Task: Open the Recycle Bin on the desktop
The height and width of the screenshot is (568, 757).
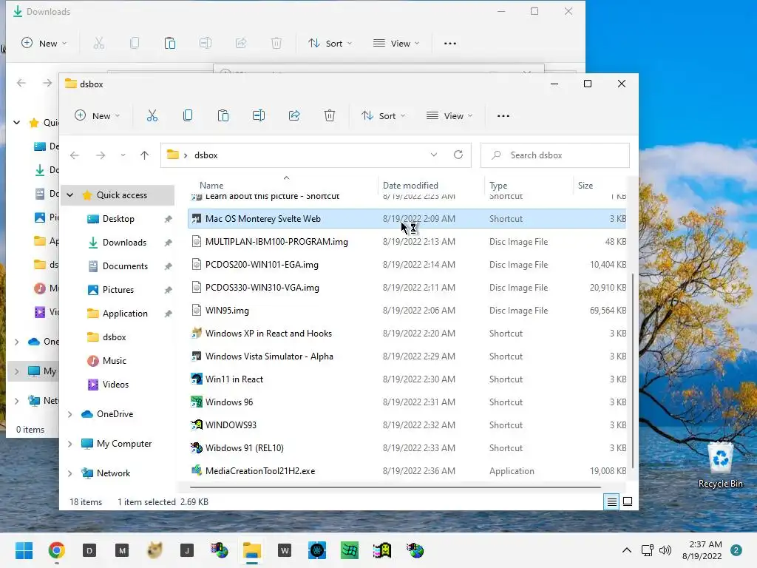Action: coord(720,465)
